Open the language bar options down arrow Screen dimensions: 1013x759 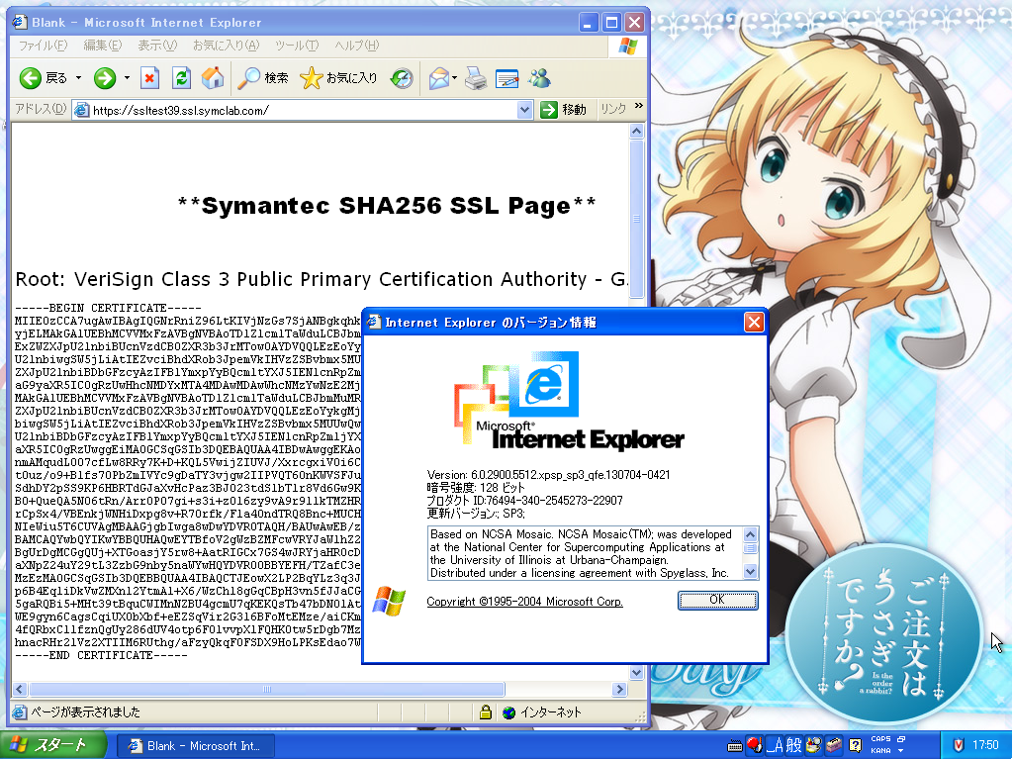click(900, 751)
